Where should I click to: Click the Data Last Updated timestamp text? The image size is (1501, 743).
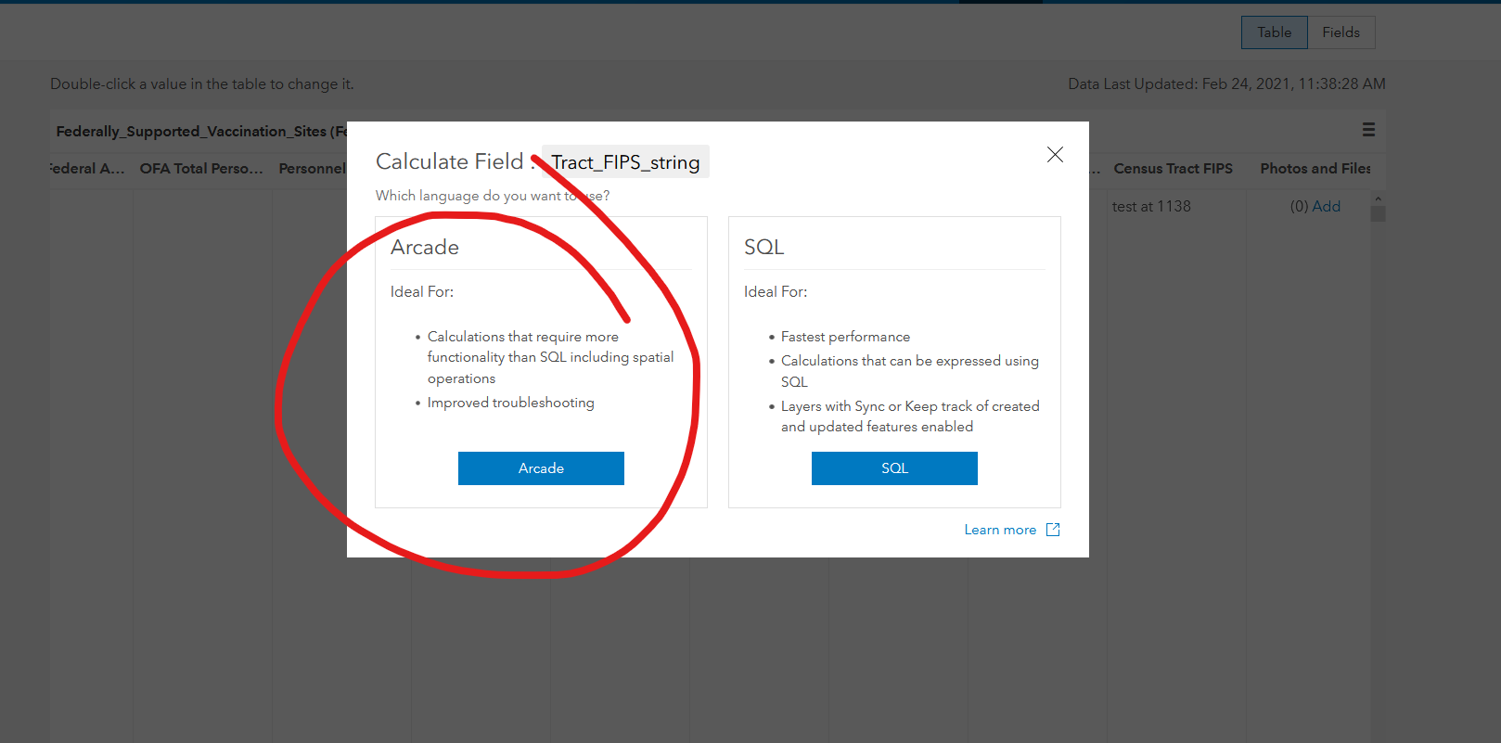1226,83
